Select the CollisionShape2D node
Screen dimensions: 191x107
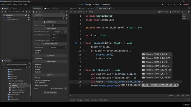[12, 20]
